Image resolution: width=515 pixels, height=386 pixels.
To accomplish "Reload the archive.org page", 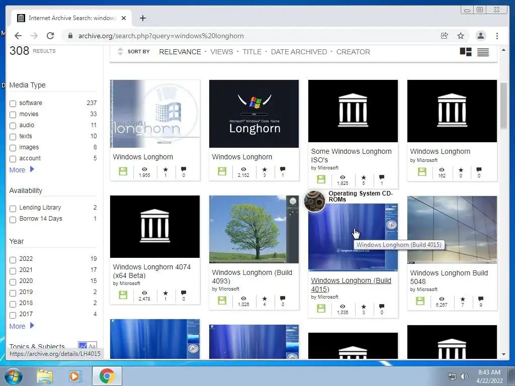I will 50,36.
